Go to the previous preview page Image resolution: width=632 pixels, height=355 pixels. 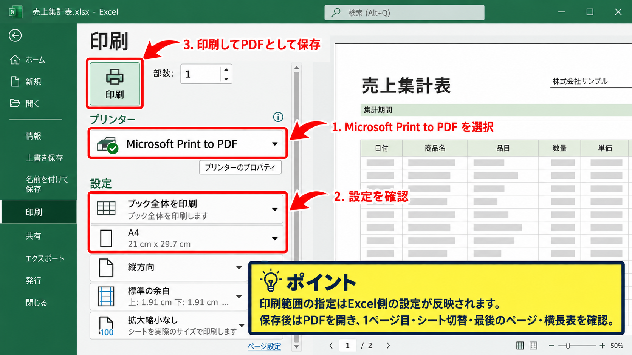coord(331,345)
